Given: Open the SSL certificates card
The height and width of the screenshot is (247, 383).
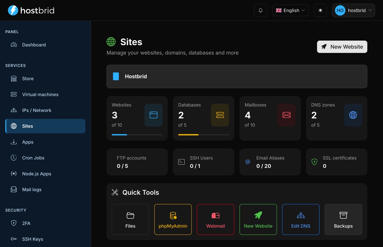Looking at the screenshot, I should 336,162.
